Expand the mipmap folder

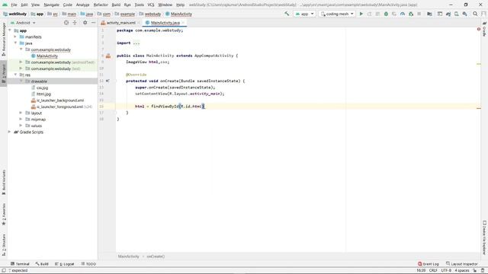tap(21, 119)
